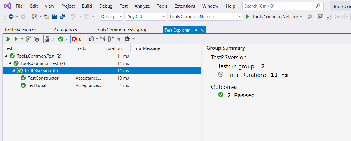Screen dimensions: 351x141
Task: Open the Window menu
Action: click(x=210, y=6)
